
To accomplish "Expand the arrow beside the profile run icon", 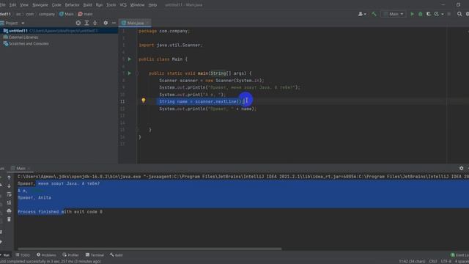I will (443, 14).
